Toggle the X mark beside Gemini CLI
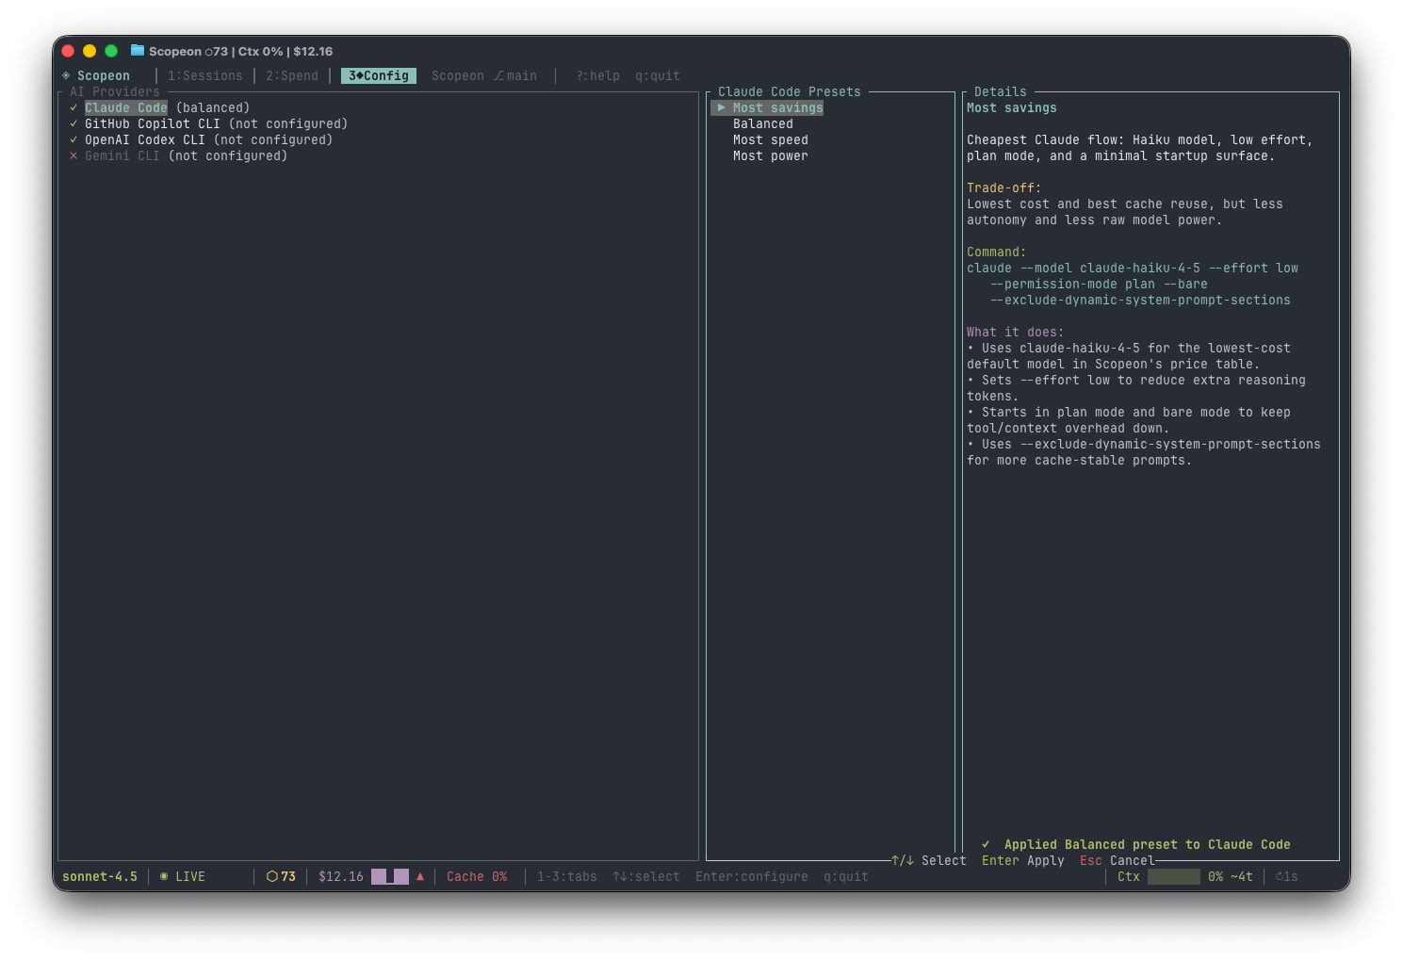Image resolution: width=1403 pixels, height=961 pixels. click(73, 155)
